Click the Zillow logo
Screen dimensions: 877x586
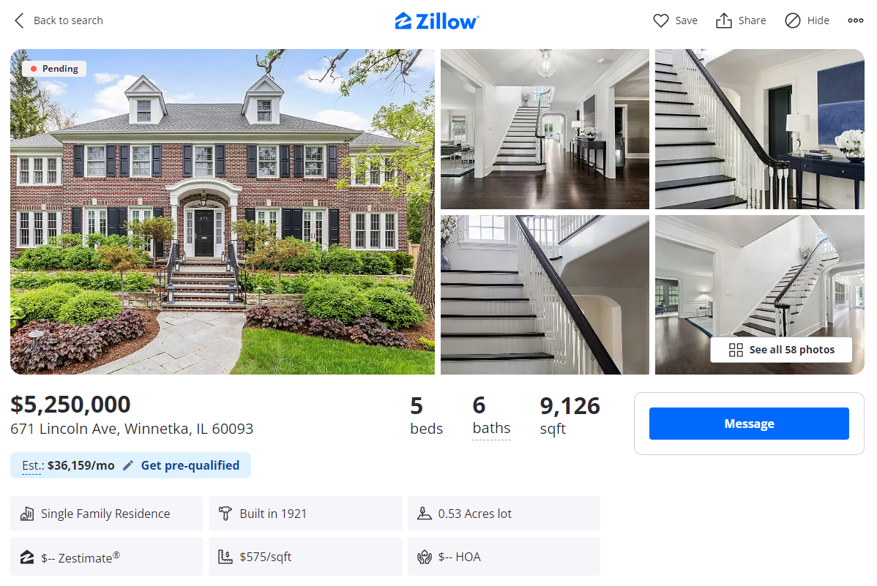pyautogui.click(x=437, y=21)
